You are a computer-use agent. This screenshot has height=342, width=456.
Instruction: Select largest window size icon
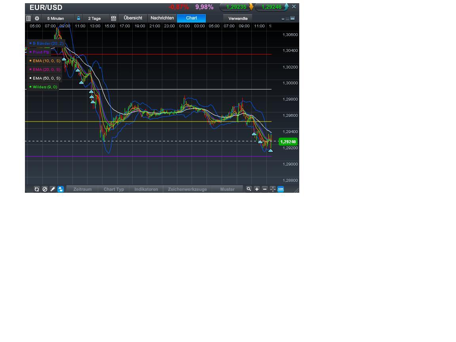click(293, 18)
